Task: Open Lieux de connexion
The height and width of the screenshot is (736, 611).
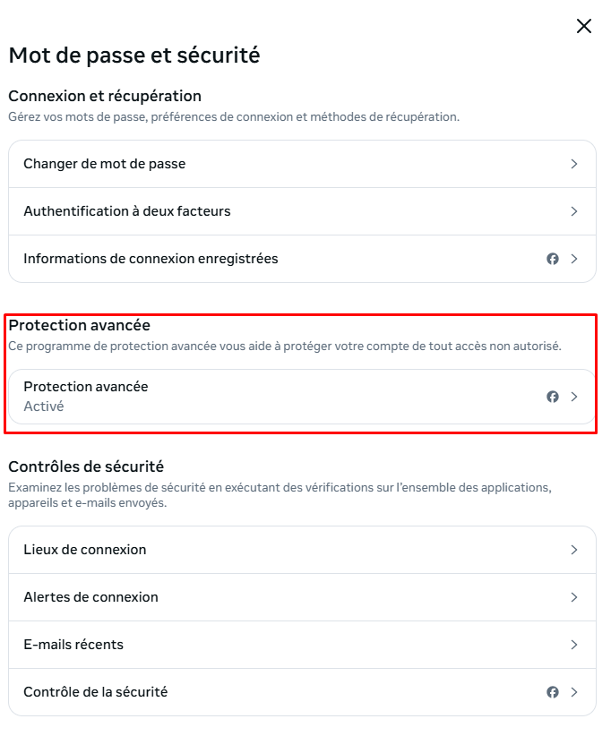Action: tap(303, 550)
